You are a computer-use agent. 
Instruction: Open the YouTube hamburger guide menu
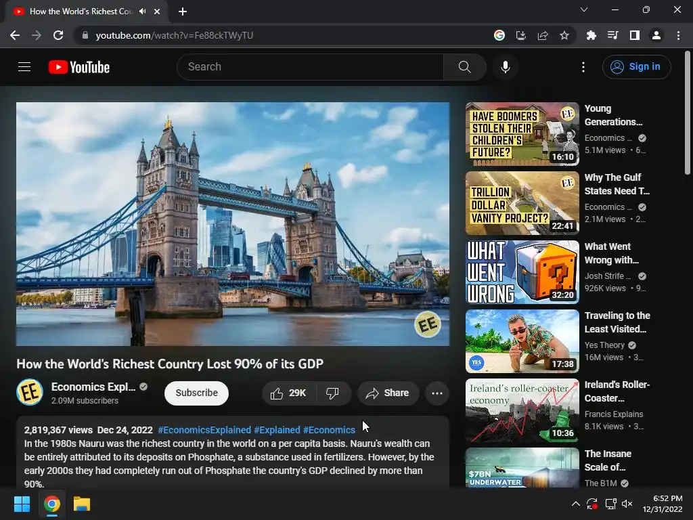(x=24, y=67)
